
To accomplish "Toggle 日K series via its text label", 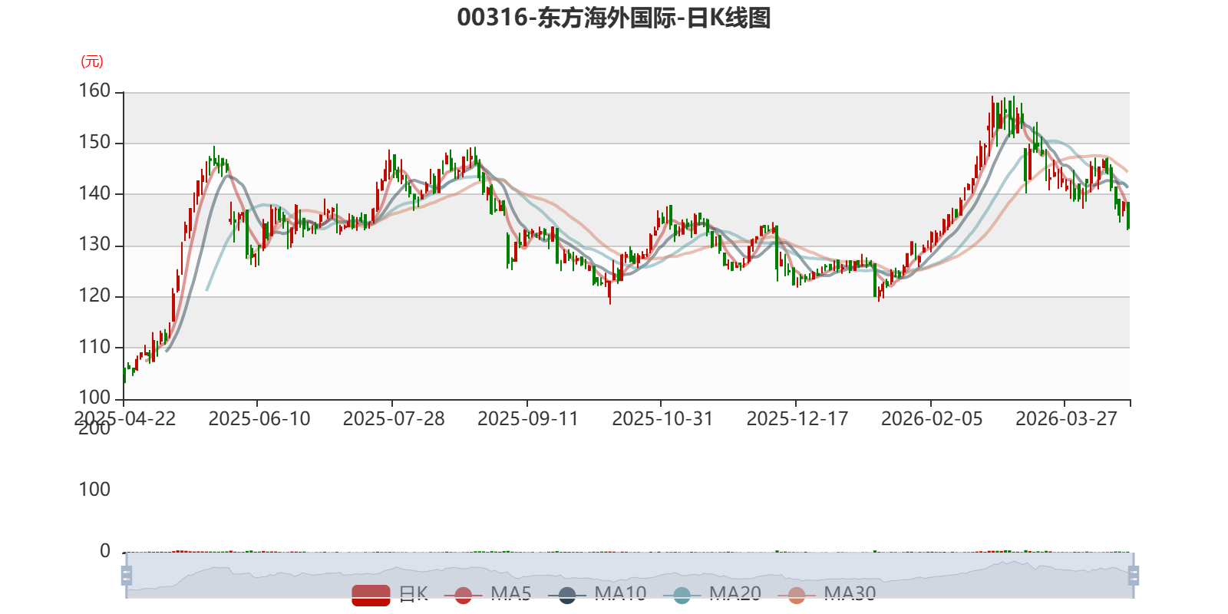I will pos(414,594).
